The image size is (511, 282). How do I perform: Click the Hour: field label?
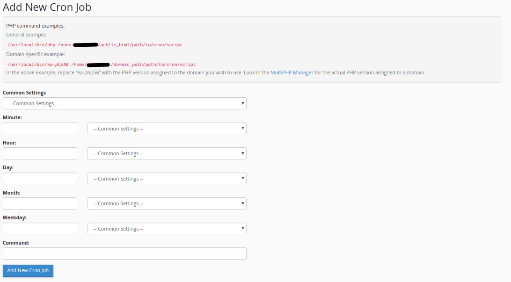pos(9,143)
